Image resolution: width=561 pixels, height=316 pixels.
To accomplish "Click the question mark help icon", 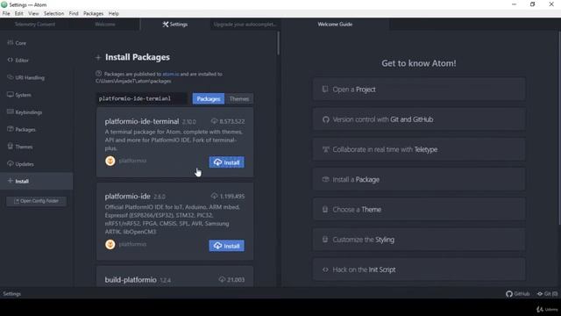I will coord(98,74).
